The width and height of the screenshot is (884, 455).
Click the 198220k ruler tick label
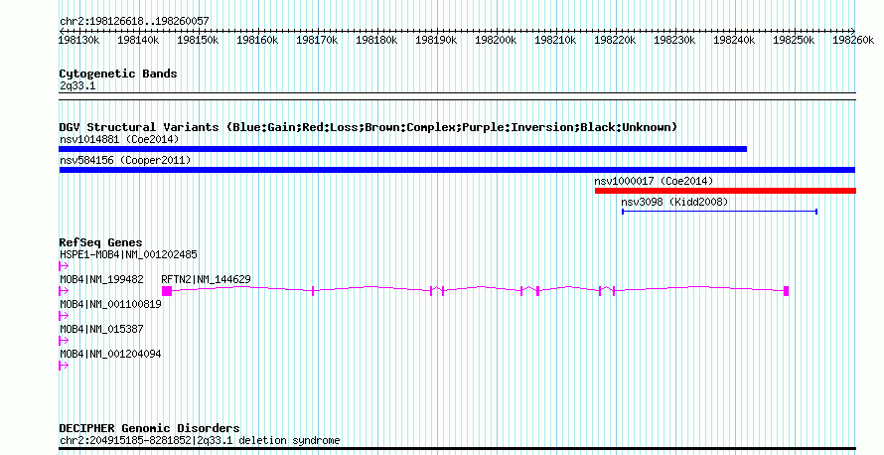pyautogui.click(x=615, y=40)
